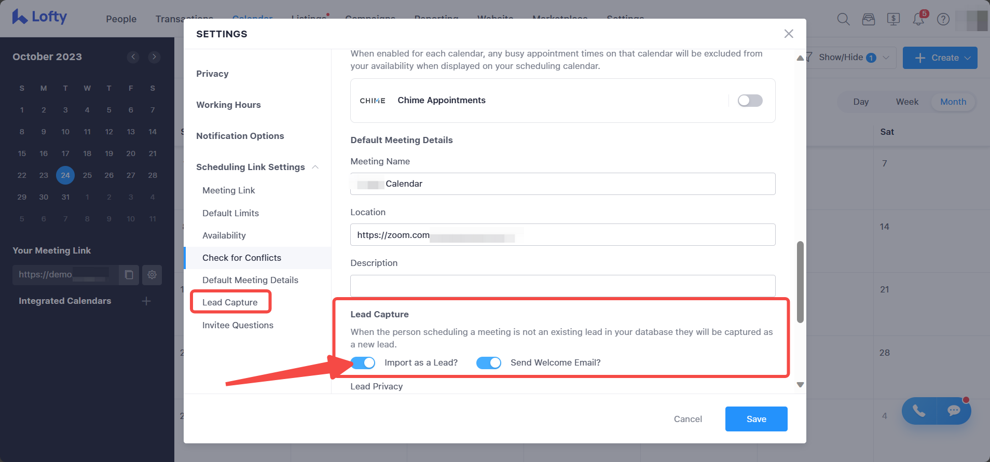Open the People menu item
This screenshot has width=990, height=462.
tap(121, 19)
